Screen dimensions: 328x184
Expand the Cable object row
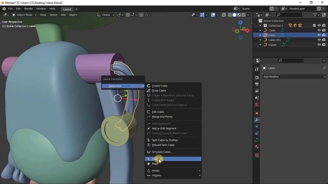pos(260,30)
